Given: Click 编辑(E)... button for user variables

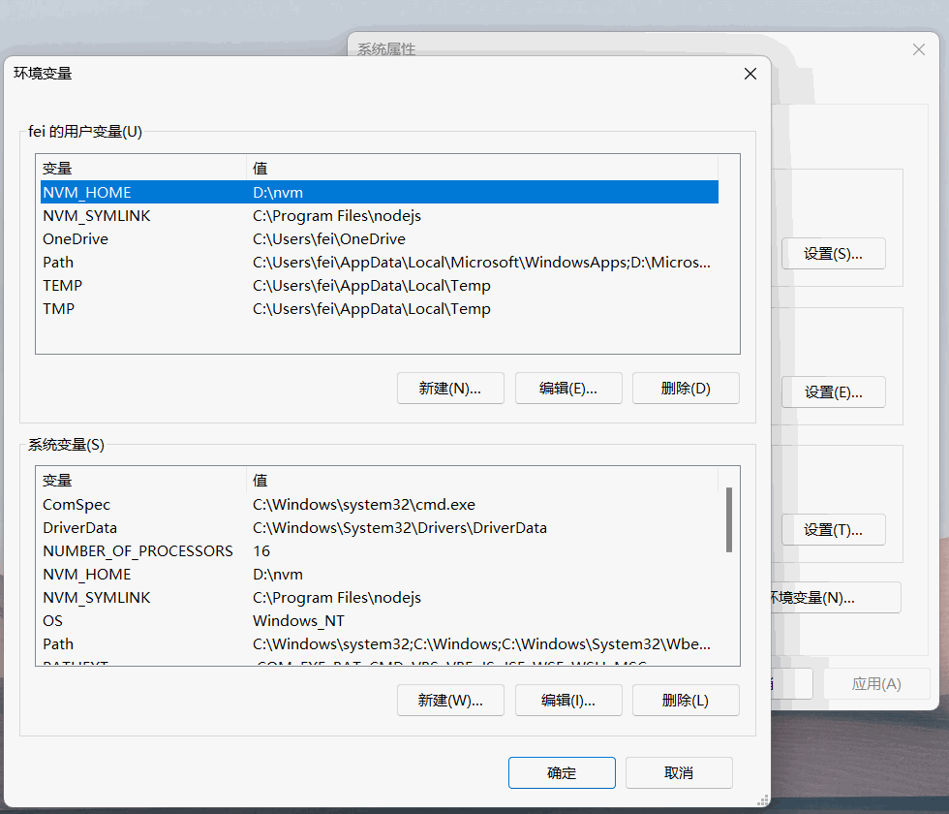Looking at the screenshot, I should point(568,389).
